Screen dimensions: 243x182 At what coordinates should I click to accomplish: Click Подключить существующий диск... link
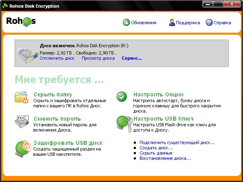click(177, 142)
